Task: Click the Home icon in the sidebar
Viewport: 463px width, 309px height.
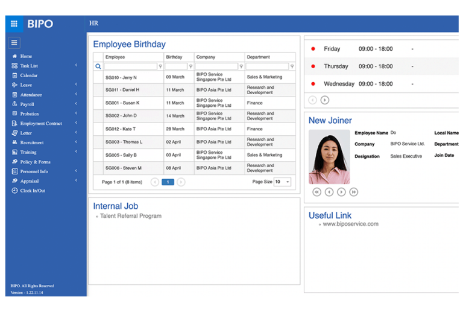Action: point(14,56)
